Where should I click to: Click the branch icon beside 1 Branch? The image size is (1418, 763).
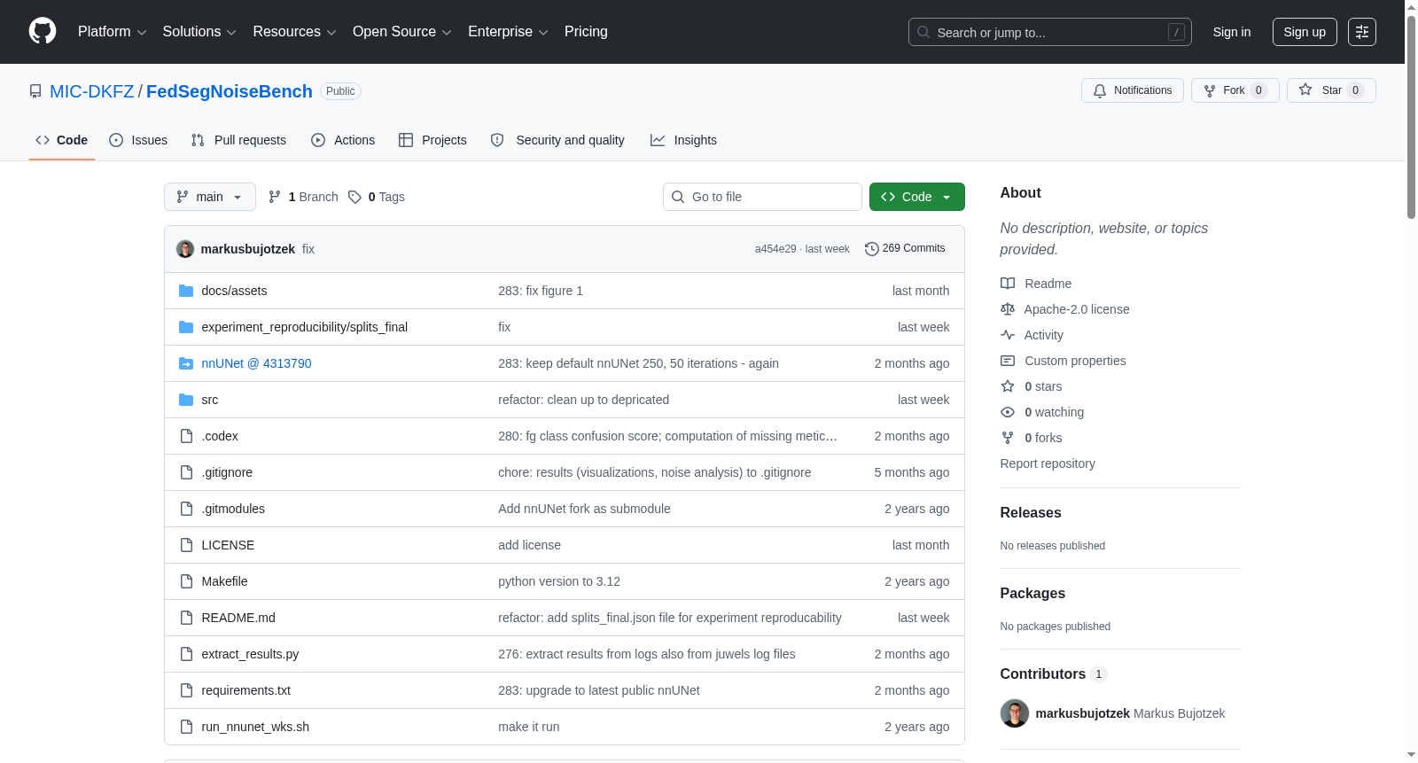tap(275, 197)
